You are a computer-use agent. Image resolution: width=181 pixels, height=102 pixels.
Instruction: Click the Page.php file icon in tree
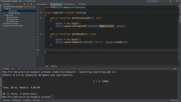[9, 11]
